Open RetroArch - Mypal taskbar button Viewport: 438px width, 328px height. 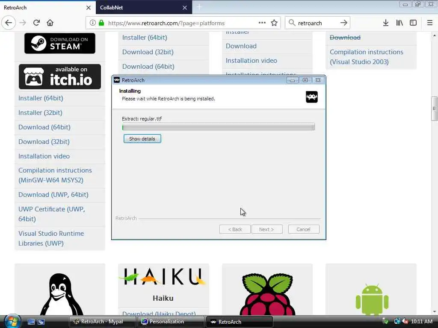[102, 322]
